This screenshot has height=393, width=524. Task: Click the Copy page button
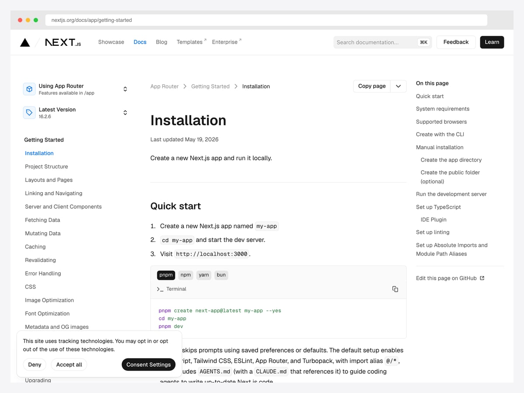tap(372, 86)
